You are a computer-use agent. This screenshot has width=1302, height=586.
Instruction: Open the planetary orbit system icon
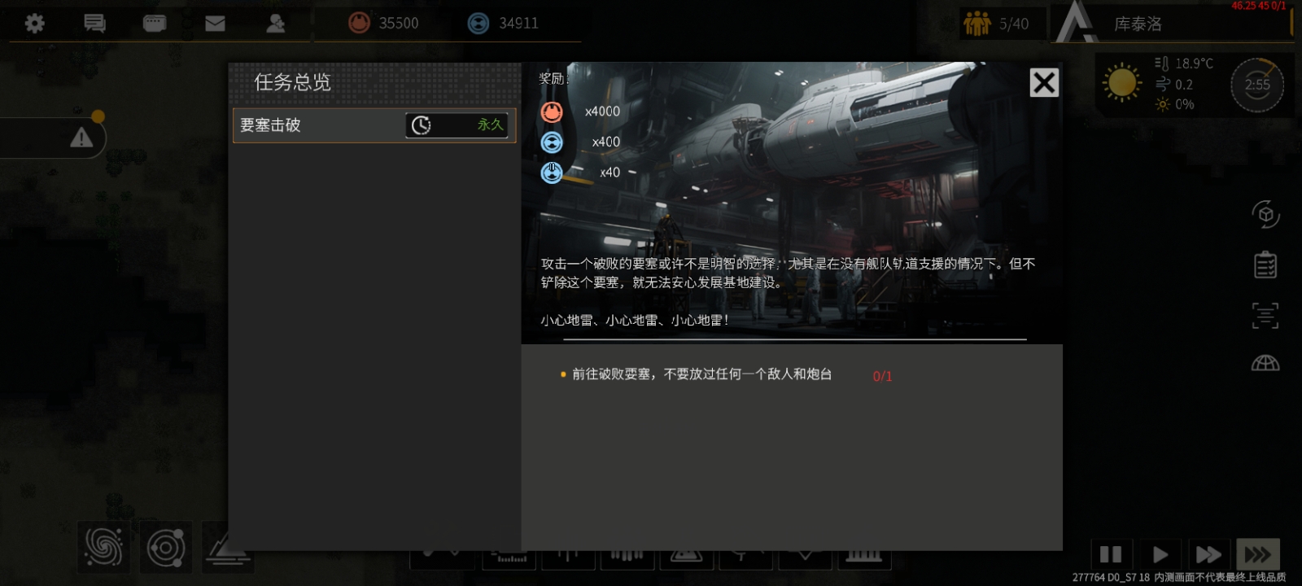165,548
